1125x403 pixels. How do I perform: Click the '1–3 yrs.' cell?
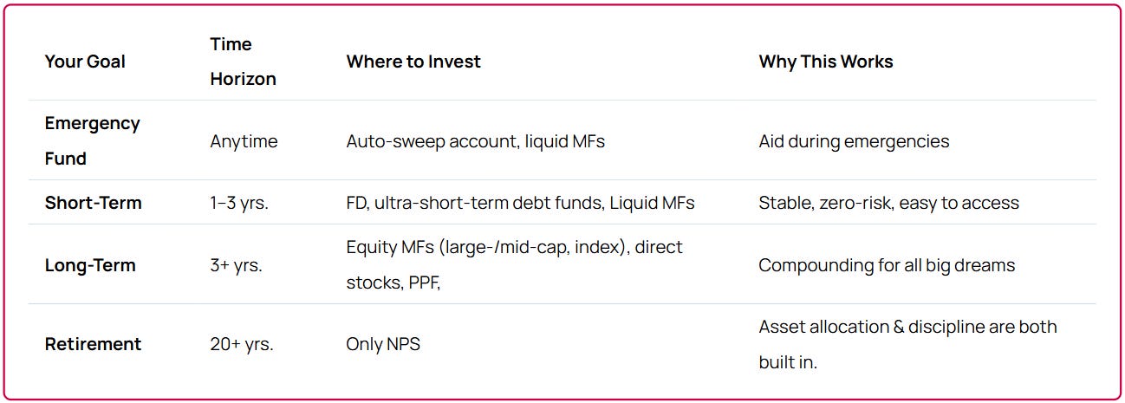click(x=238, y=203)
